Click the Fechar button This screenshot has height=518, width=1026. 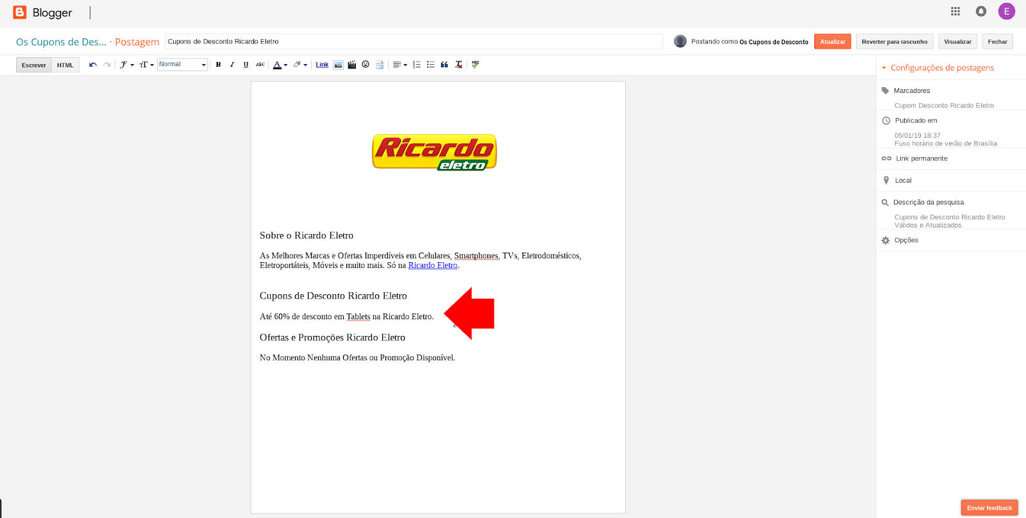[997, 41]
